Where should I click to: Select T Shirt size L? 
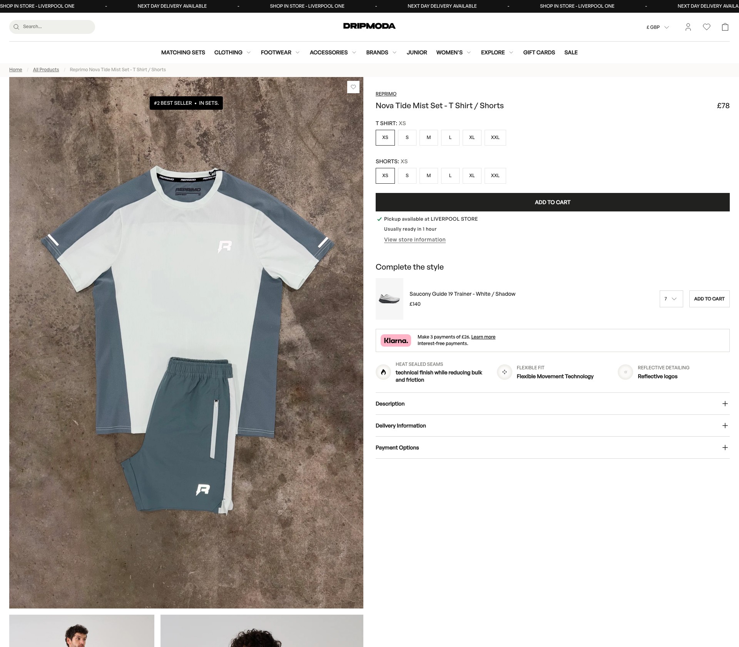450,137
